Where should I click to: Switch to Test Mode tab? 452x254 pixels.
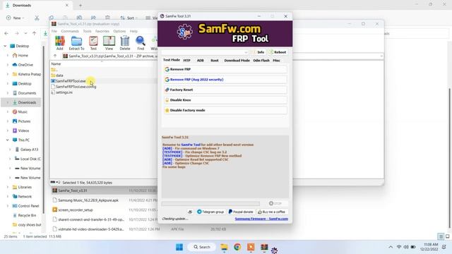pos(172,60)
